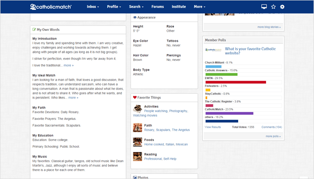The width and height of the screenshot is (314, 179).
Task: Click the EWTN red poll bar
Action: click(x=235, y=82)
